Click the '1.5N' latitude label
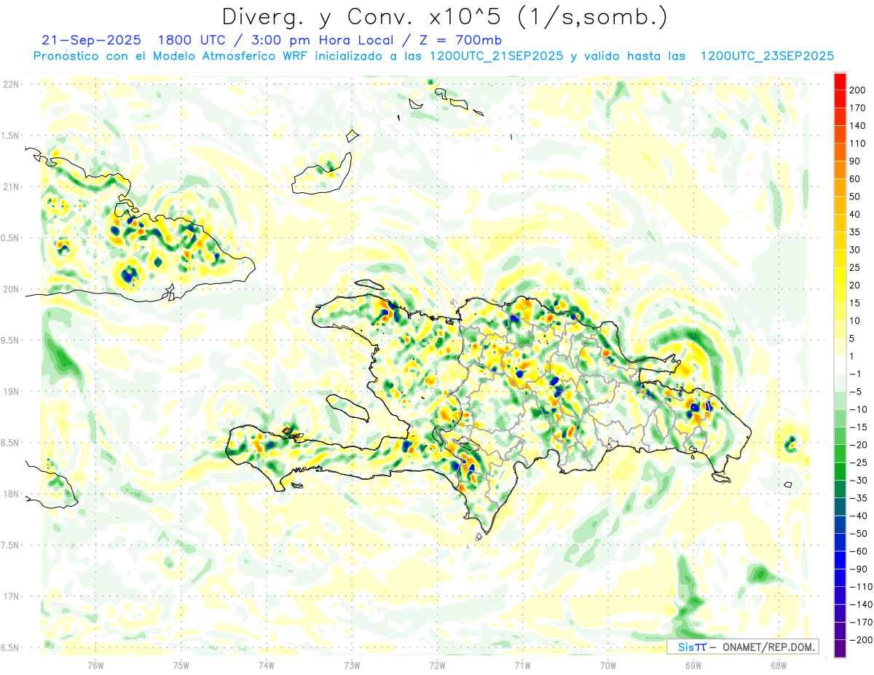 pos(10,135)
